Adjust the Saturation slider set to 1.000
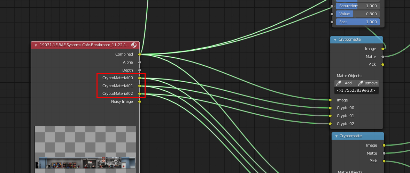410x173 pixels. coord(358,6)
